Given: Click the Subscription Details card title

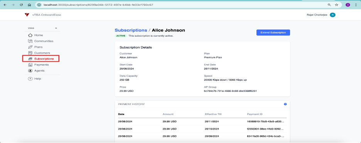Looking at the screenshot, I should point(136,48).
